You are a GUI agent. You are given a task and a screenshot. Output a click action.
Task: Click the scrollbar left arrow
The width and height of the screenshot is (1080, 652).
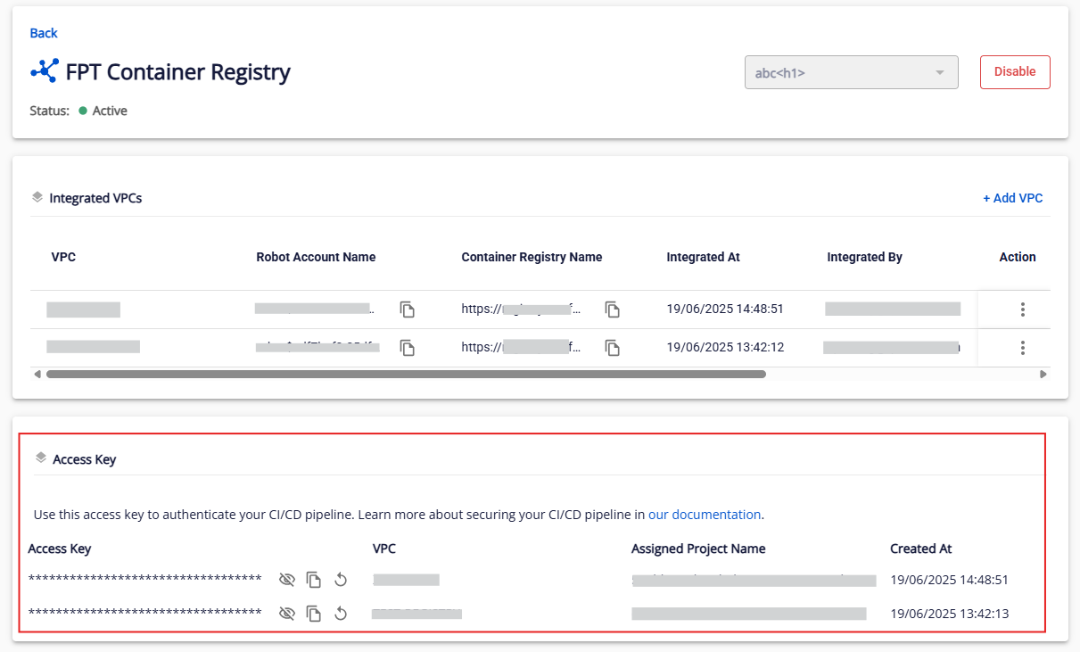pyautogui.click(x=37, y=375)
